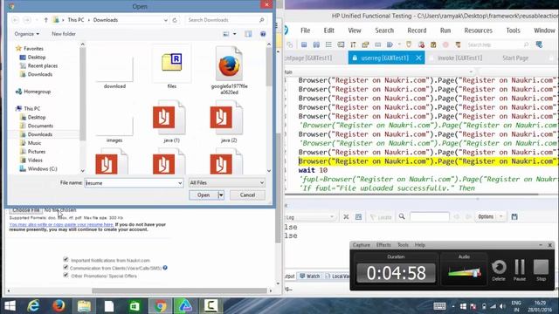This screenshot has width=559, height=314.
Task: Go up one folder level
Action: coord(45,20)
